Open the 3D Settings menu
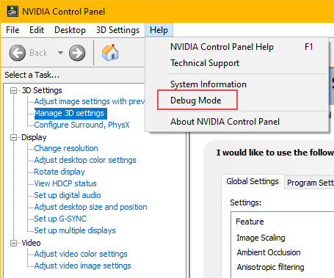334x278 pixels. (117, 30)
